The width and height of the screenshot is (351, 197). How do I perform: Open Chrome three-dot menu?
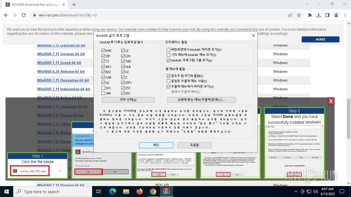tap(345, 15)
